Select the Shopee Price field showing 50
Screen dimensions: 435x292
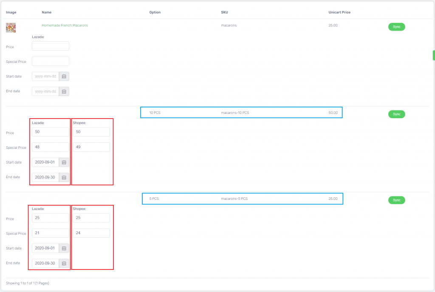[91, 132]
